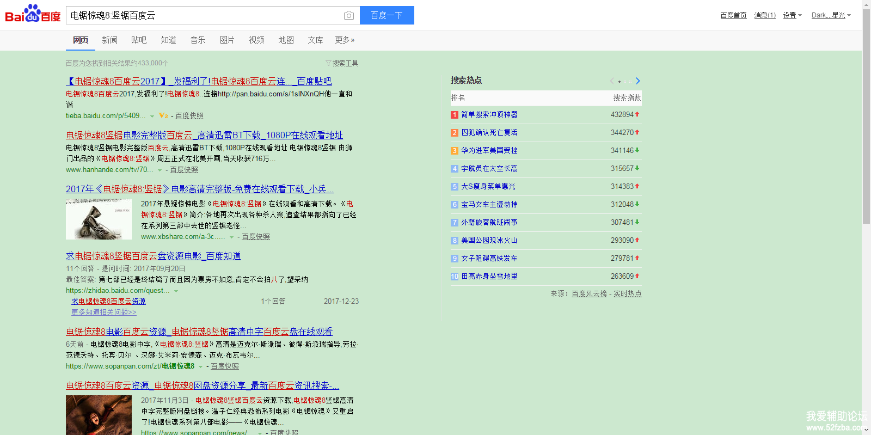Expand dropdown arrow beside tieba.baidu.com URL

pyautogui.click(x=152, y=116)
